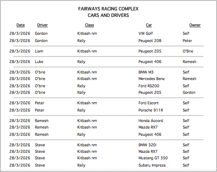The image size is (217, 172).
Task: Click the Owner column header
Action: coord(195,25)
